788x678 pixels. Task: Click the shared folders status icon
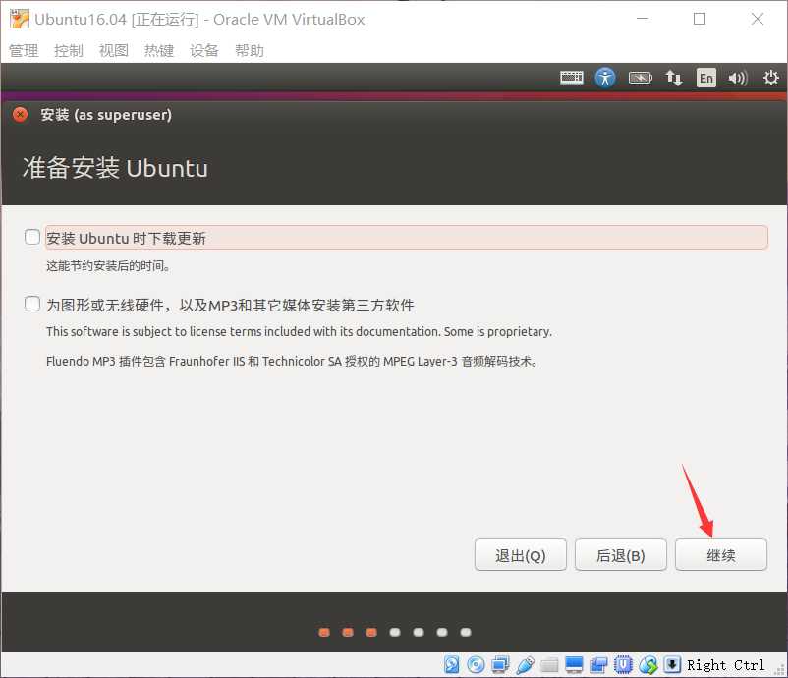point(549,665)
